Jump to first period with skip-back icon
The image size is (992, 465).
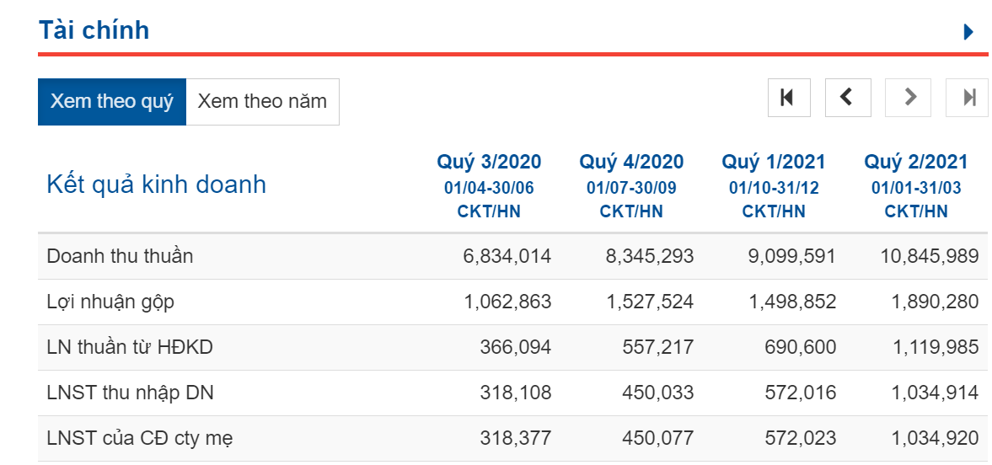click(x=788, y=98)
